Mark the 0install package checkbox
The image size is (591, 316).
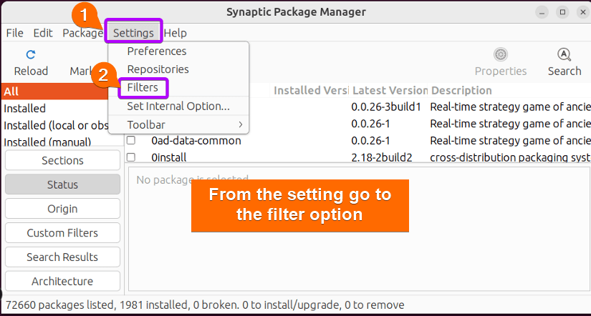tap(131, 157)
